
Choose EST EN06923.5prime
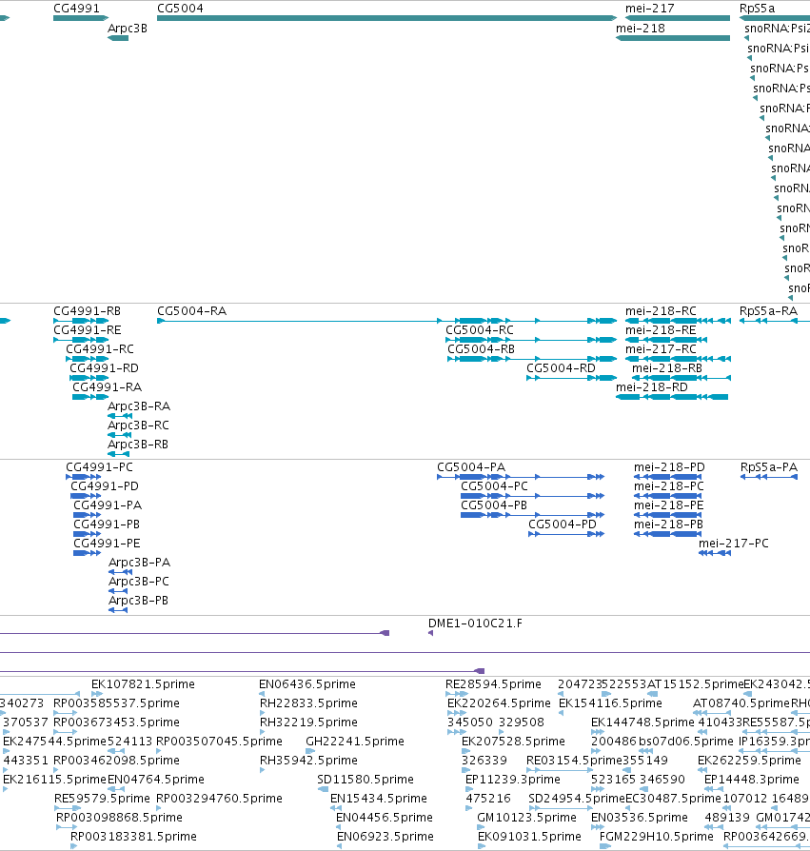385,837
